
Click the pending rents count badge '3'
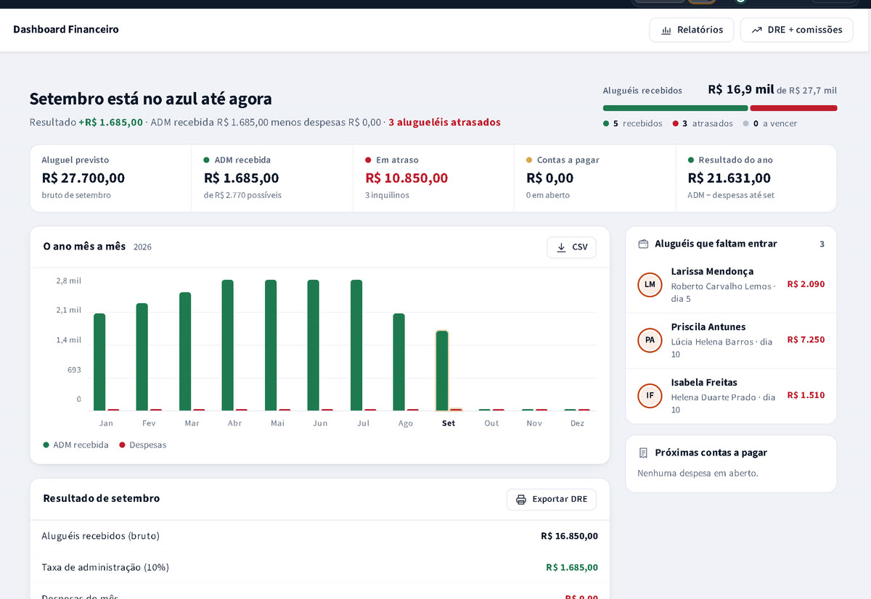pos(822,244)
